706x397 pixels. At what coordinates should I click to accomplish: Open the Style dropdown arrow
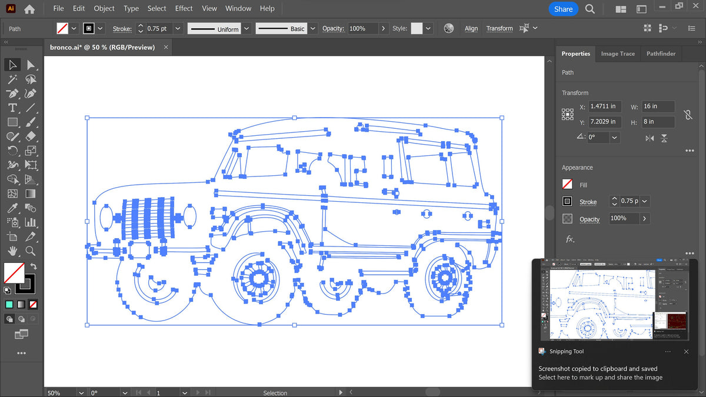(x=428, y=28)
